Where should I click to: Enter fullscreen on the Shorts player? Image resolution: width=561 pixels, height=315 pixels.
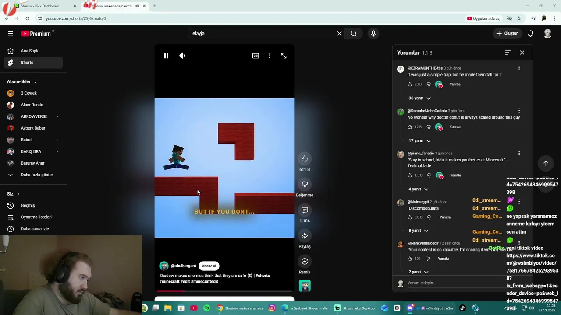[x=284, y=56]
